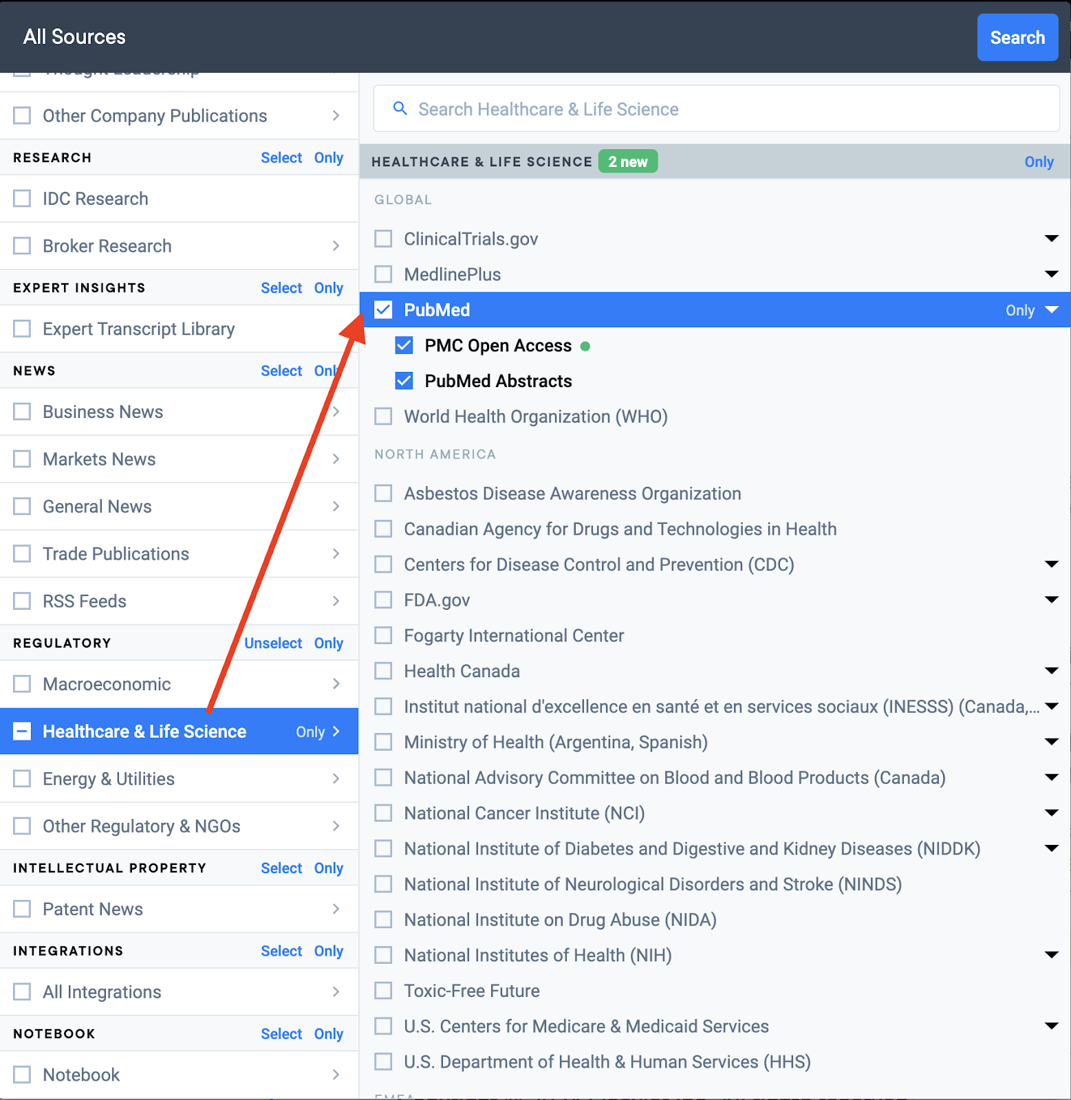
Task: Expand National Cancer Institute dropdown arrow
Action: [1051, 813]
